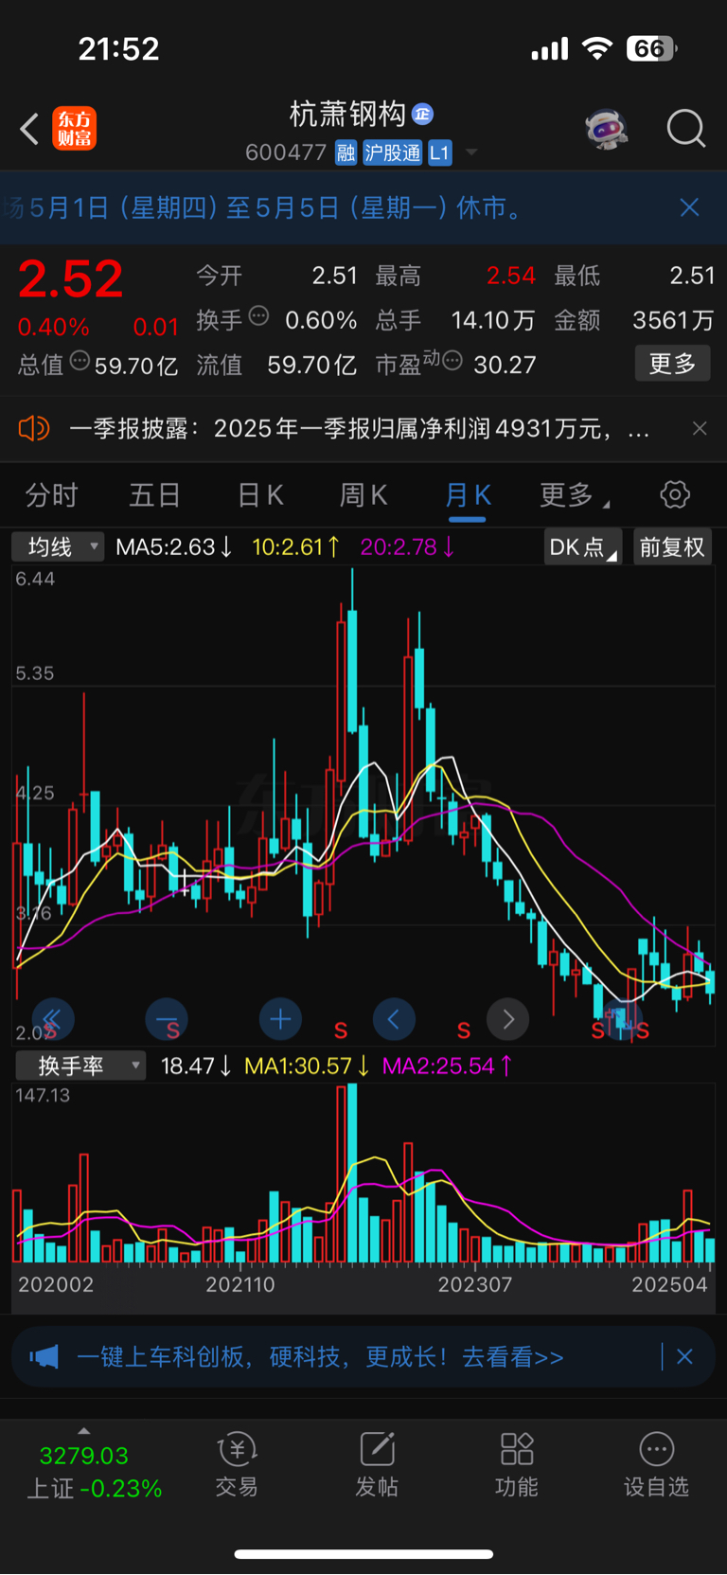Tap the info icon next to 市盈动

point(452,361)
